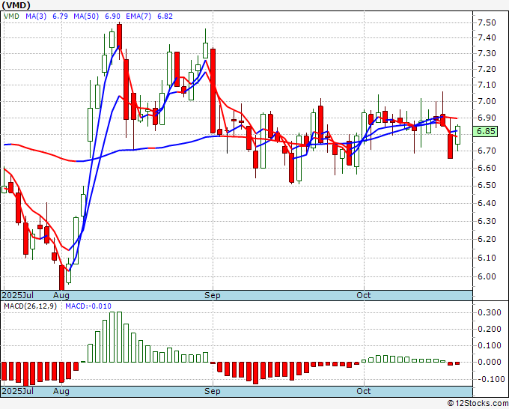The width and height of the screenshot is (509, 409).
Task: Click the Sep marker under MACD panel
Action: [213, 391]
